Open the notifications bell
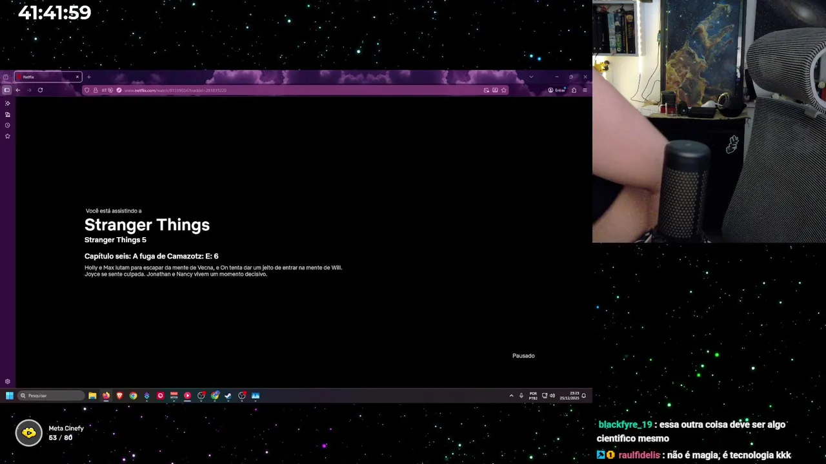This screenshot has width=826, height=464. click(584, 396)
